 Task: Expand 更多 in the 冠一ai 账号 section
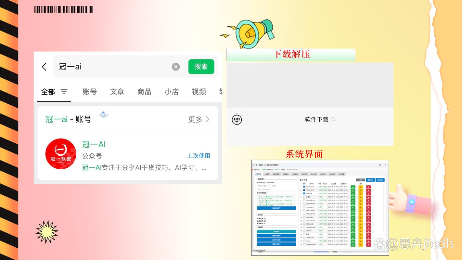click(x=199, y=119)
